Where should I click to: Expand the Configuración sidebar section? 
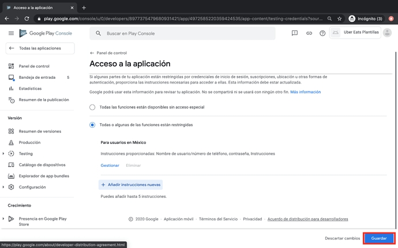3,187
